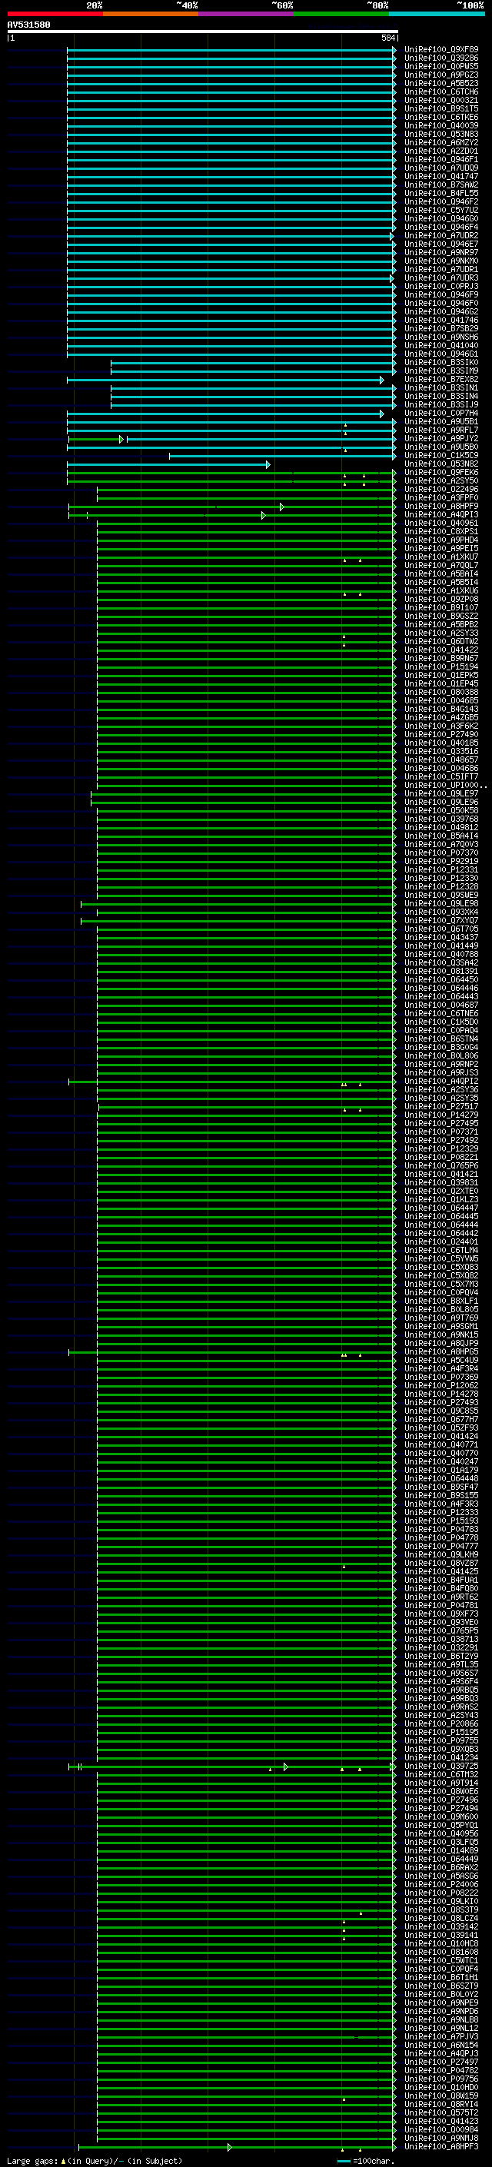Select hit label UniRef100_Q39286
The height and width of the screenshot is (2167, 492).
441,58
